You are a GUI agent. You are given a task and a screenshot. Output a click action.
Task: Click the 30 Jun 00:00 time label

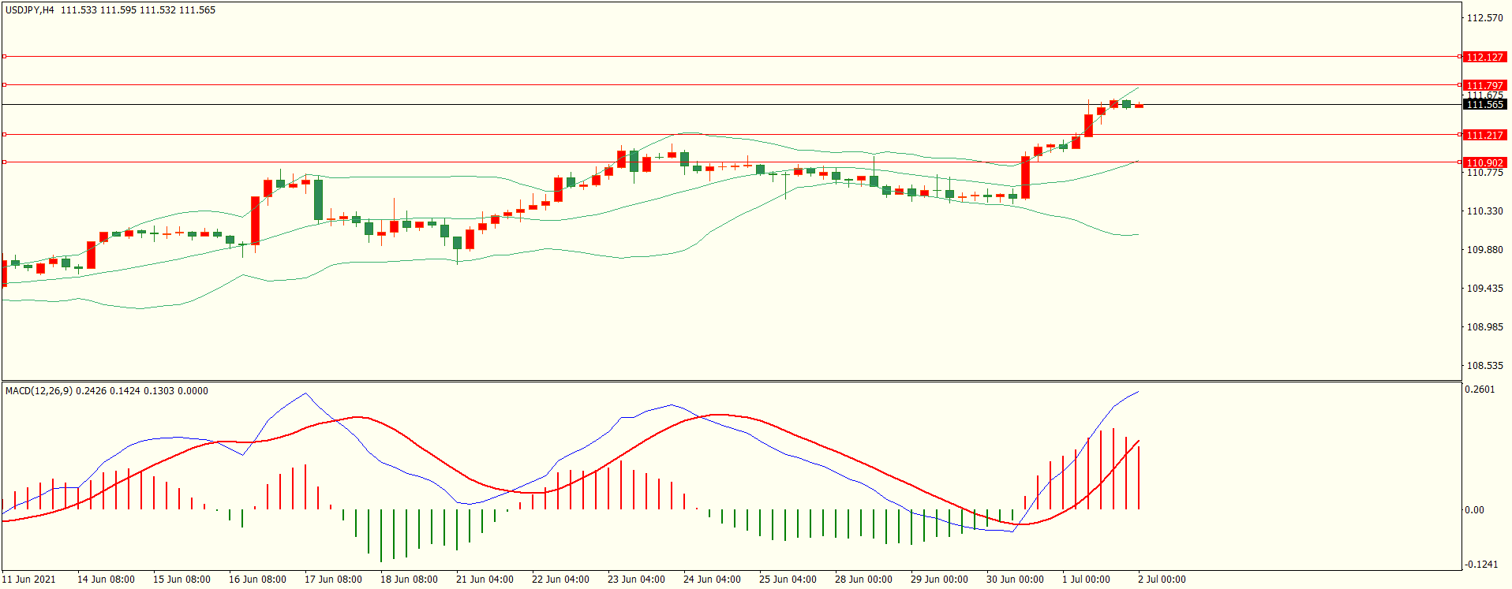click(1015, 580)
